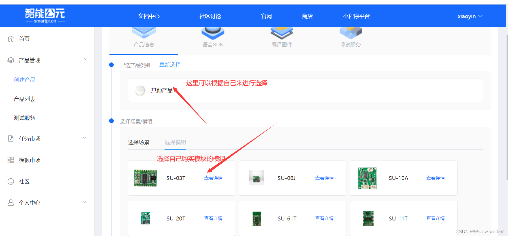The image size is (508, 236).
Task: Click 查看详情 for SU-10A
Action: 436,178
